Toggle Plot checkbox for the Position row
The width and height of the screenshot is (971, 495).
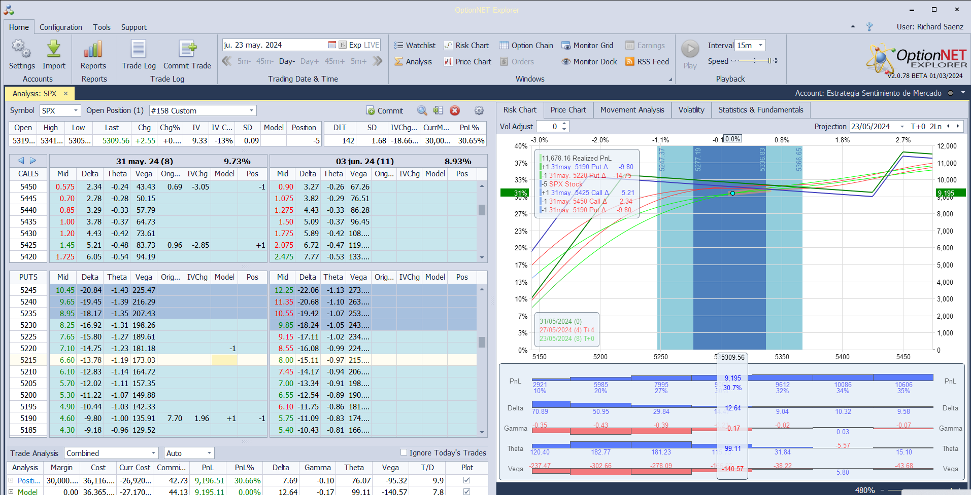(x=466, y=480)
